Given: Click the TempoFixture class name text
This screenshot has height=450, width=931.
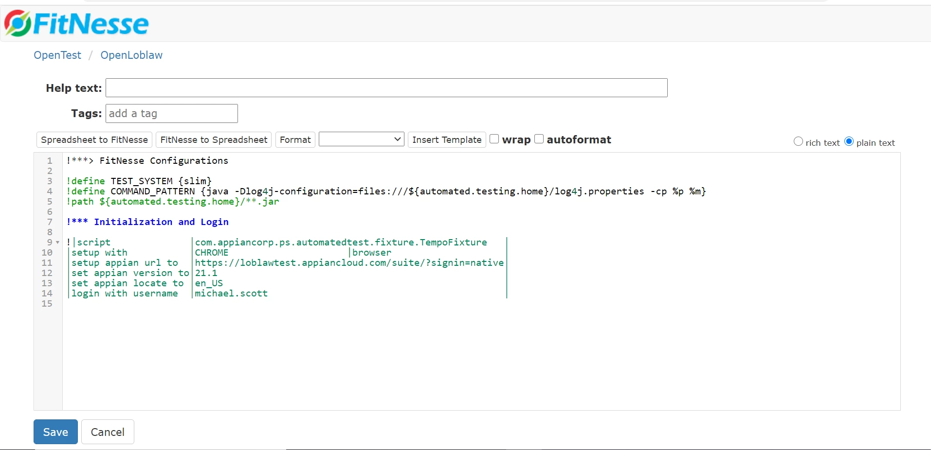Looking at the screenshot, I should click(341, 242).
